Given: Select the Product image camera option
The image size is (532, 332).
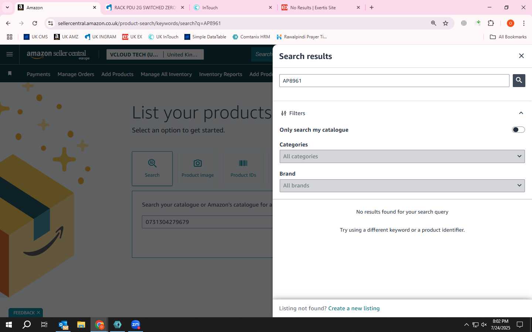Looking at the screenshot, I should [x=198, y=168].
